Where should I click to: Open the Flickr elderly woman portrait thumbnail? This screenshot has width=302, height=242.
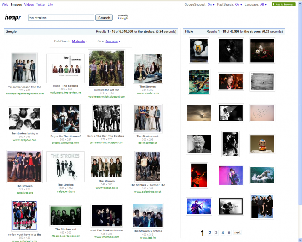199,144
